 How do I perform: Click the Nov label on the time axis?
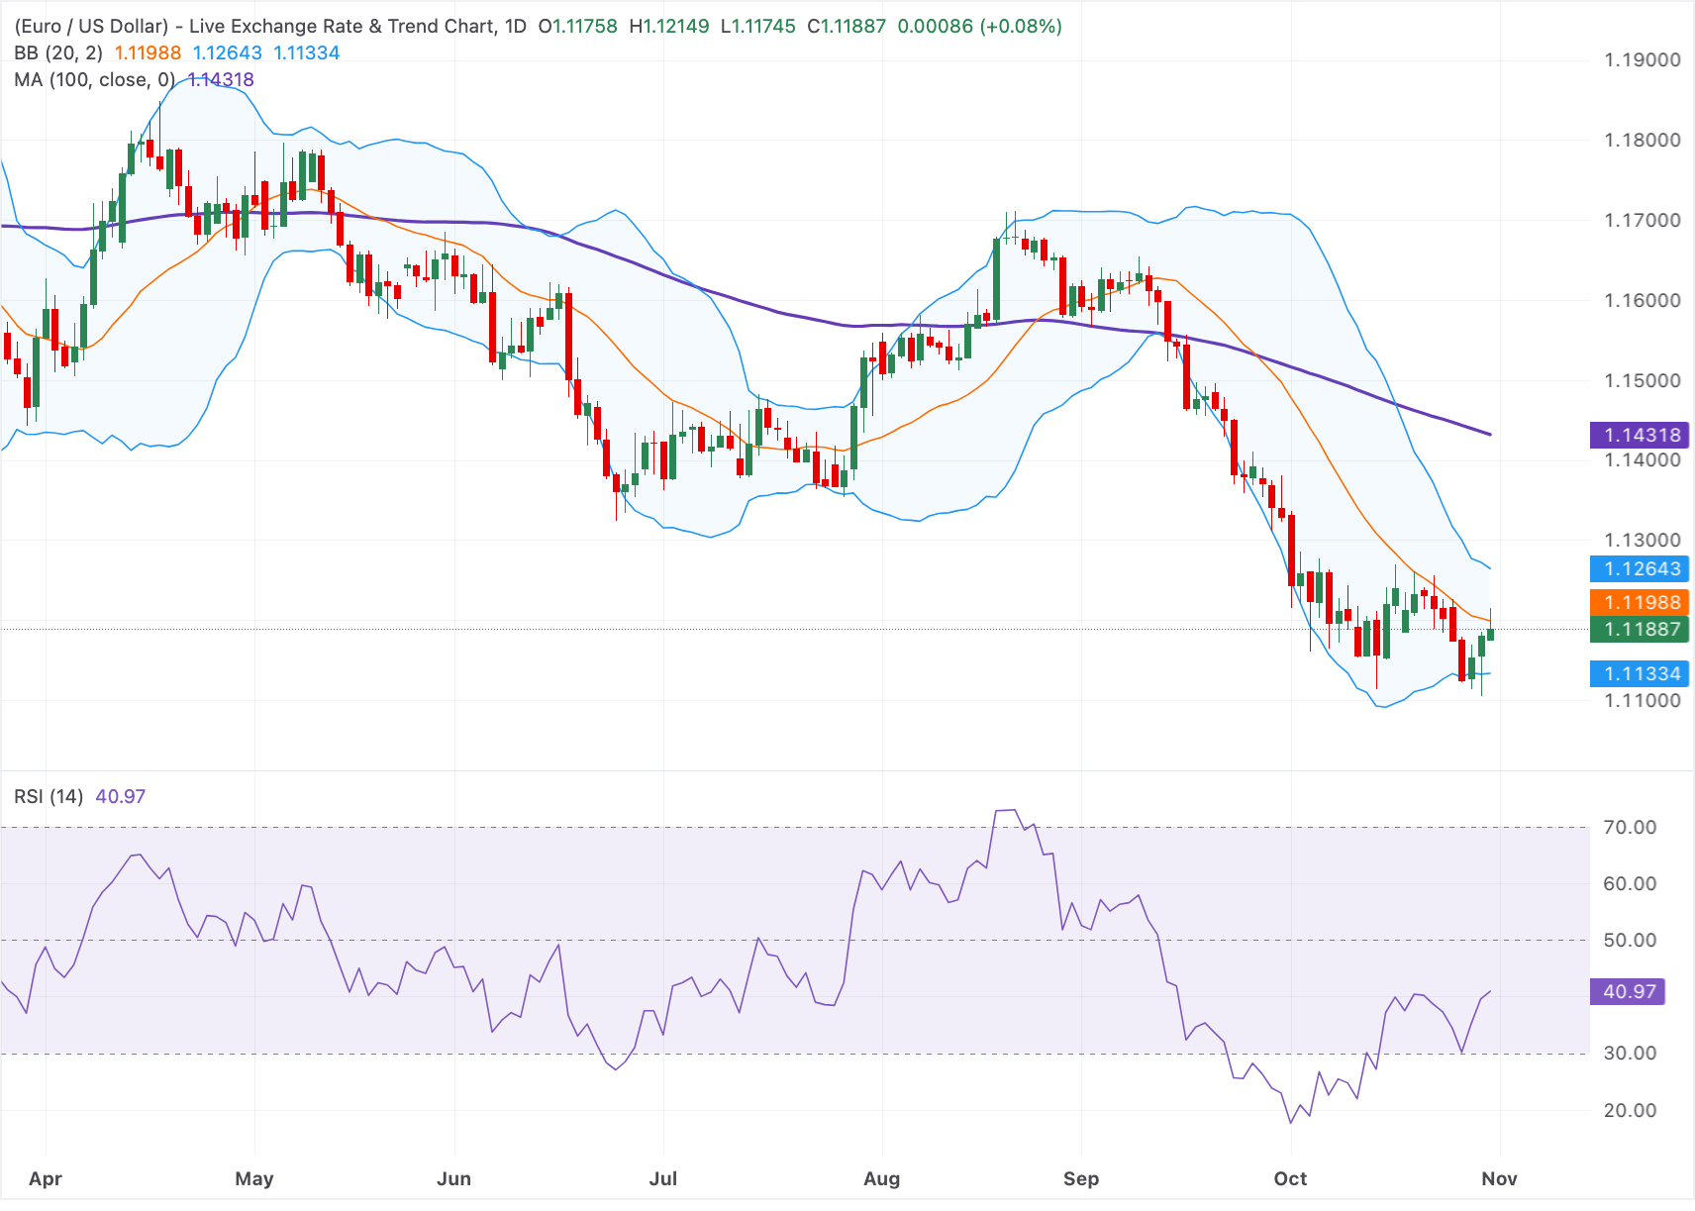[x=1499, y=1178]
